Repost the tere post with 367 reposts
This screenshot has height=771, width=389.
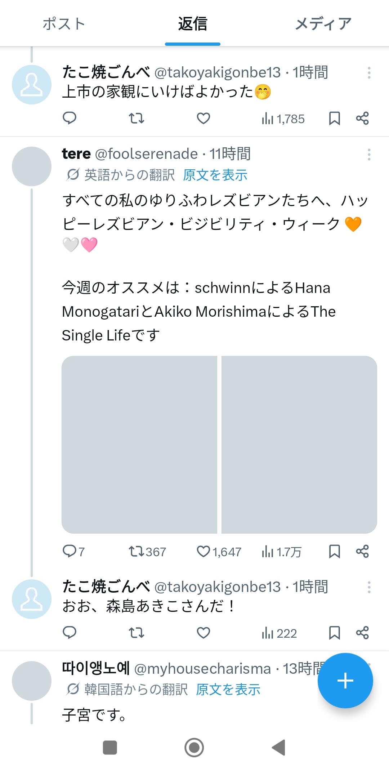137,552
